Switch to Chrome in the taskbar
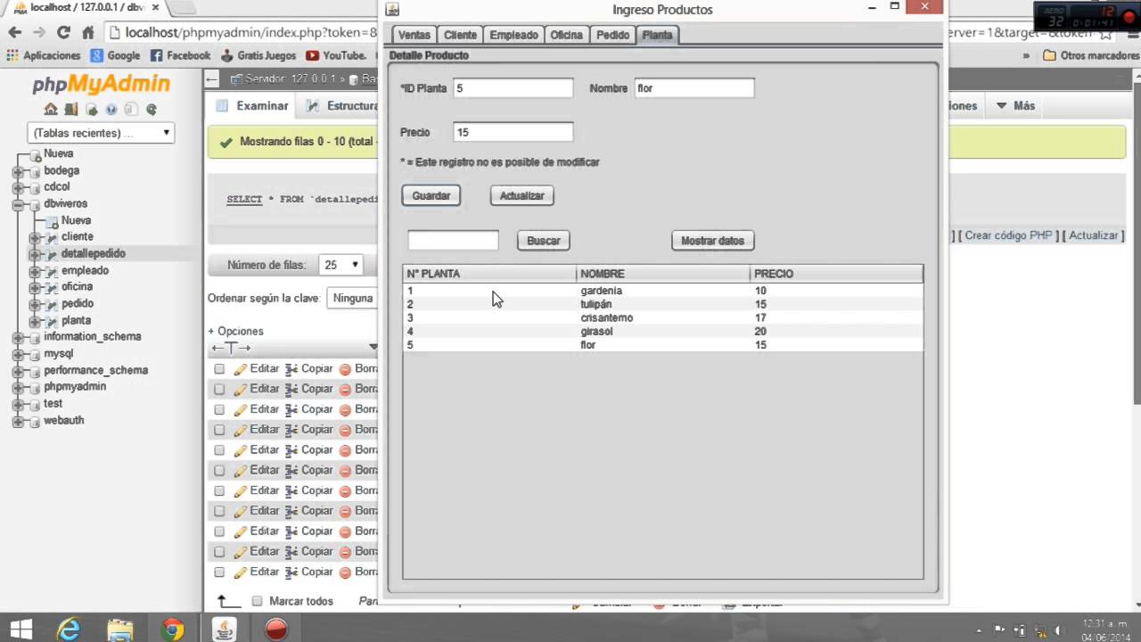Image resolution: width=1141 pixels, height=642 pixels. click(x=172, y=629)
